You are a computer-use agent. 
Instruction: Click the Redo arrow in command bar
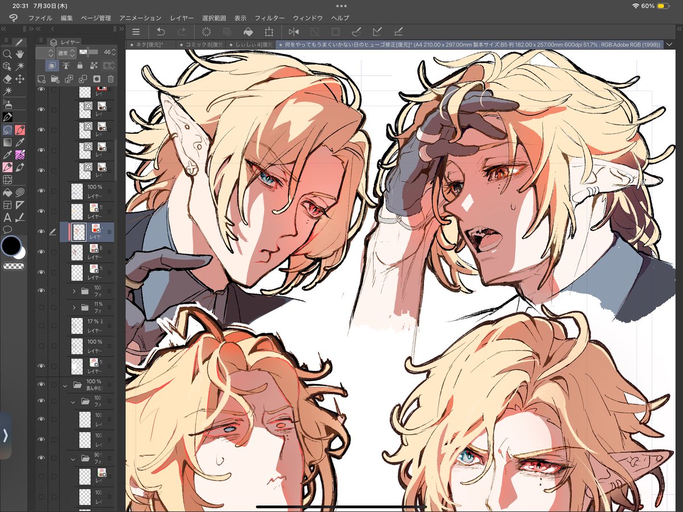pos(182,32)
